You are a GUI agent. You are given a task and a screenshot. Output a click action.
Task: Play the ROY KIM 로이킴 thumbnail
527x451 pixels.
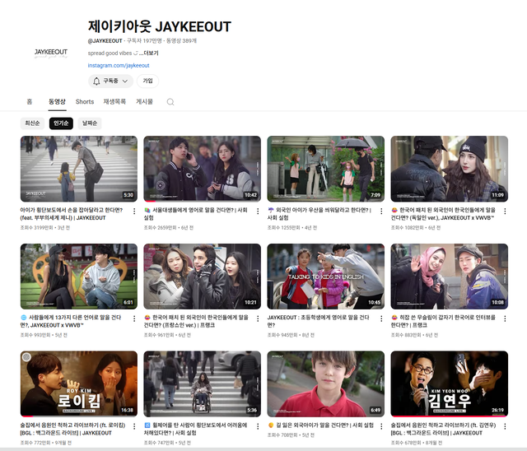point(79,384)
